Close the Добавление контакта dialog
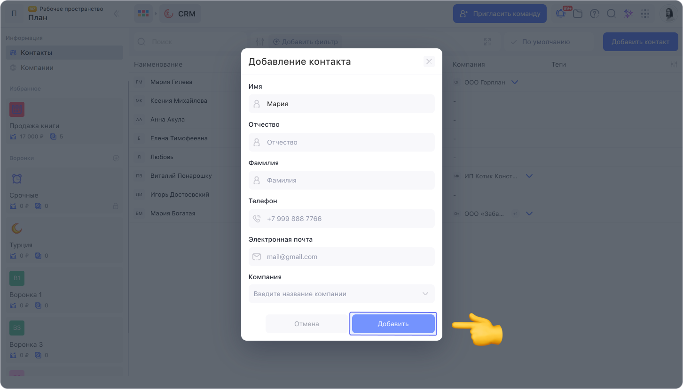This screenshot has width=683, height=389. pyautogui.click(x=429, y=61)
